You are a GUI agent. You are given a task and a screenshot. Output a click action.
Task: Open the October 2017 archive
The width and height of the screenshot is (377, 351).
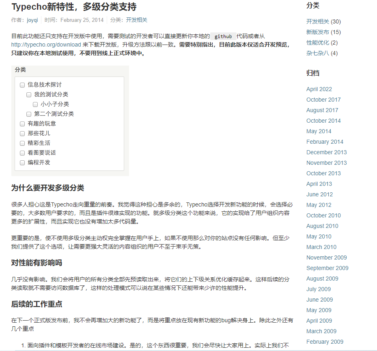[323, 100]
